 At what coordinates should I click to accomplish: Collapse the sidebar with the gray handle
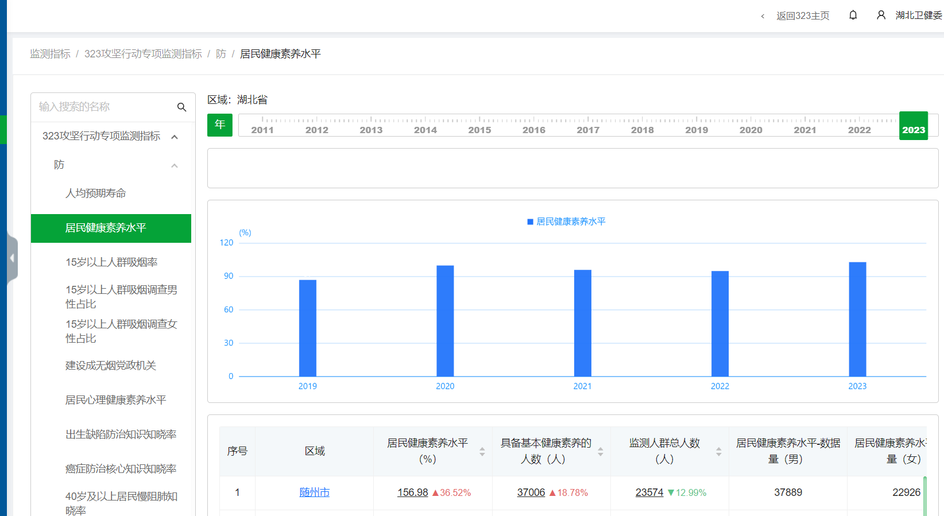click(x=11, y=258)
